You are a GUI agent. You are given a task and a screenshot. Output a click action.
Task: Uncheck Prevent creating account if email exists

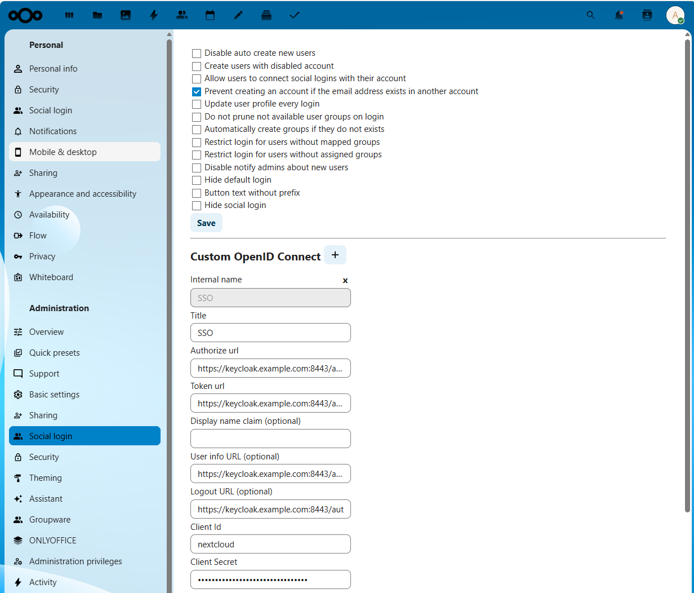click(197, 92)
